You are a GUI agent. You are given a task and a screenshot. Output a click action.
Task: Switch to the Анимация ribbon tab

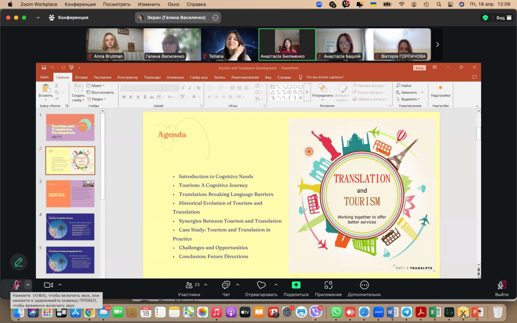tap(175, 77)
